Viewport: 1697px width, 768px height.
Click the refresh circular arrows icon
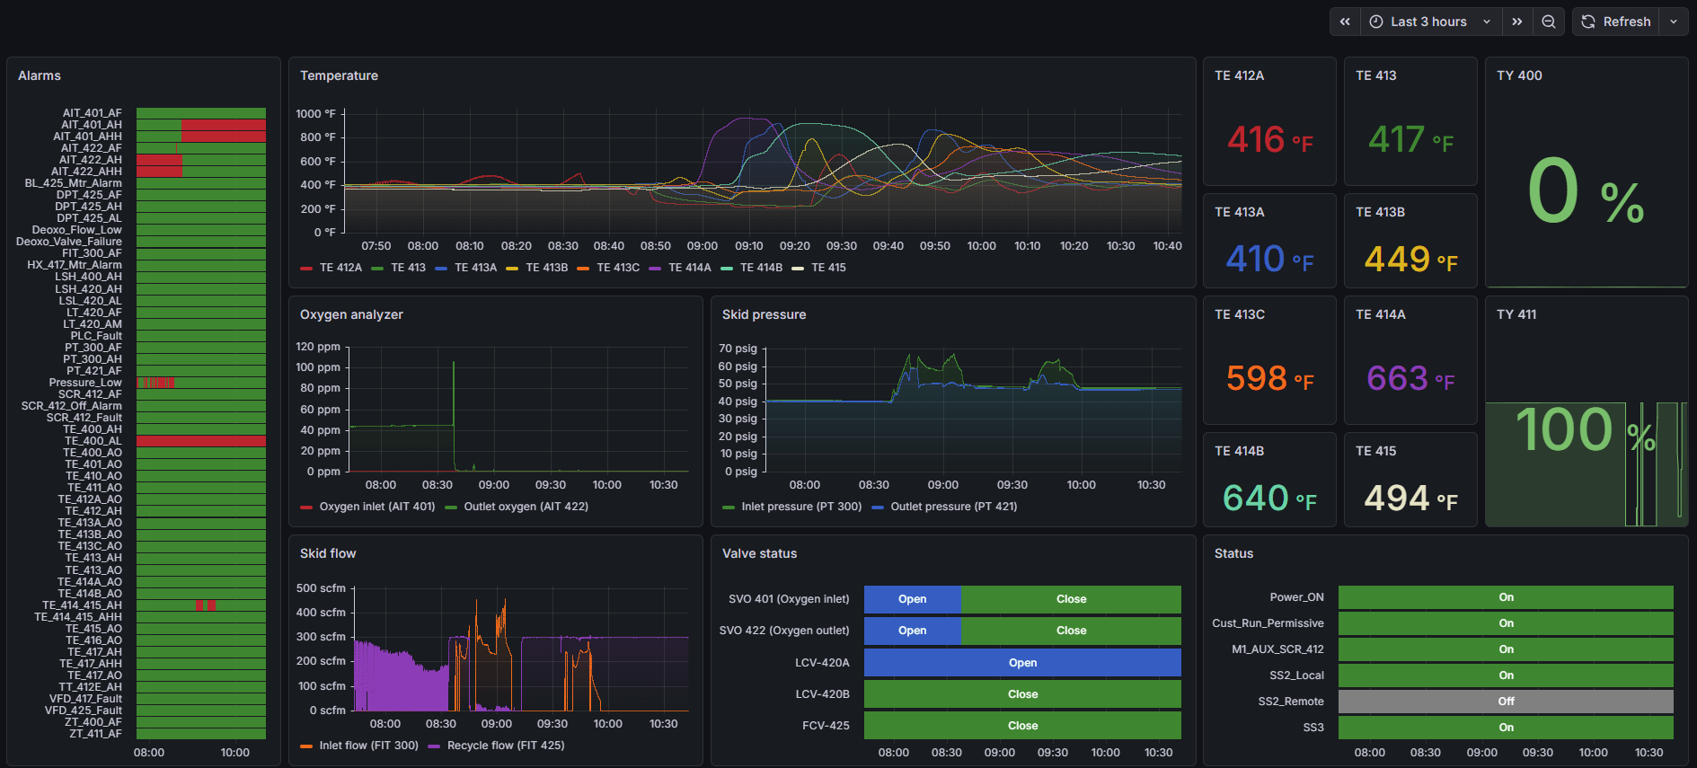(1588, 22)
